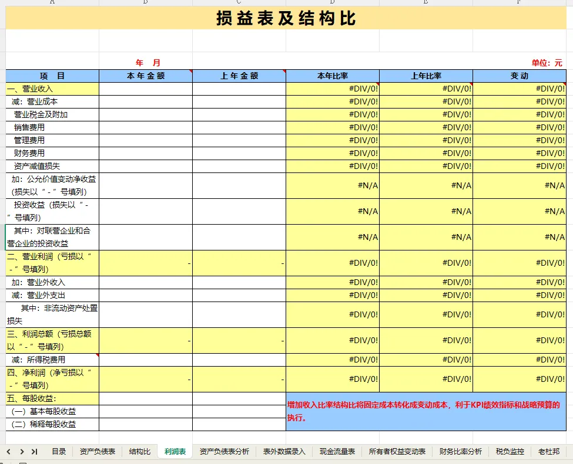Click the red 年 月 date cell

(146, 63)
